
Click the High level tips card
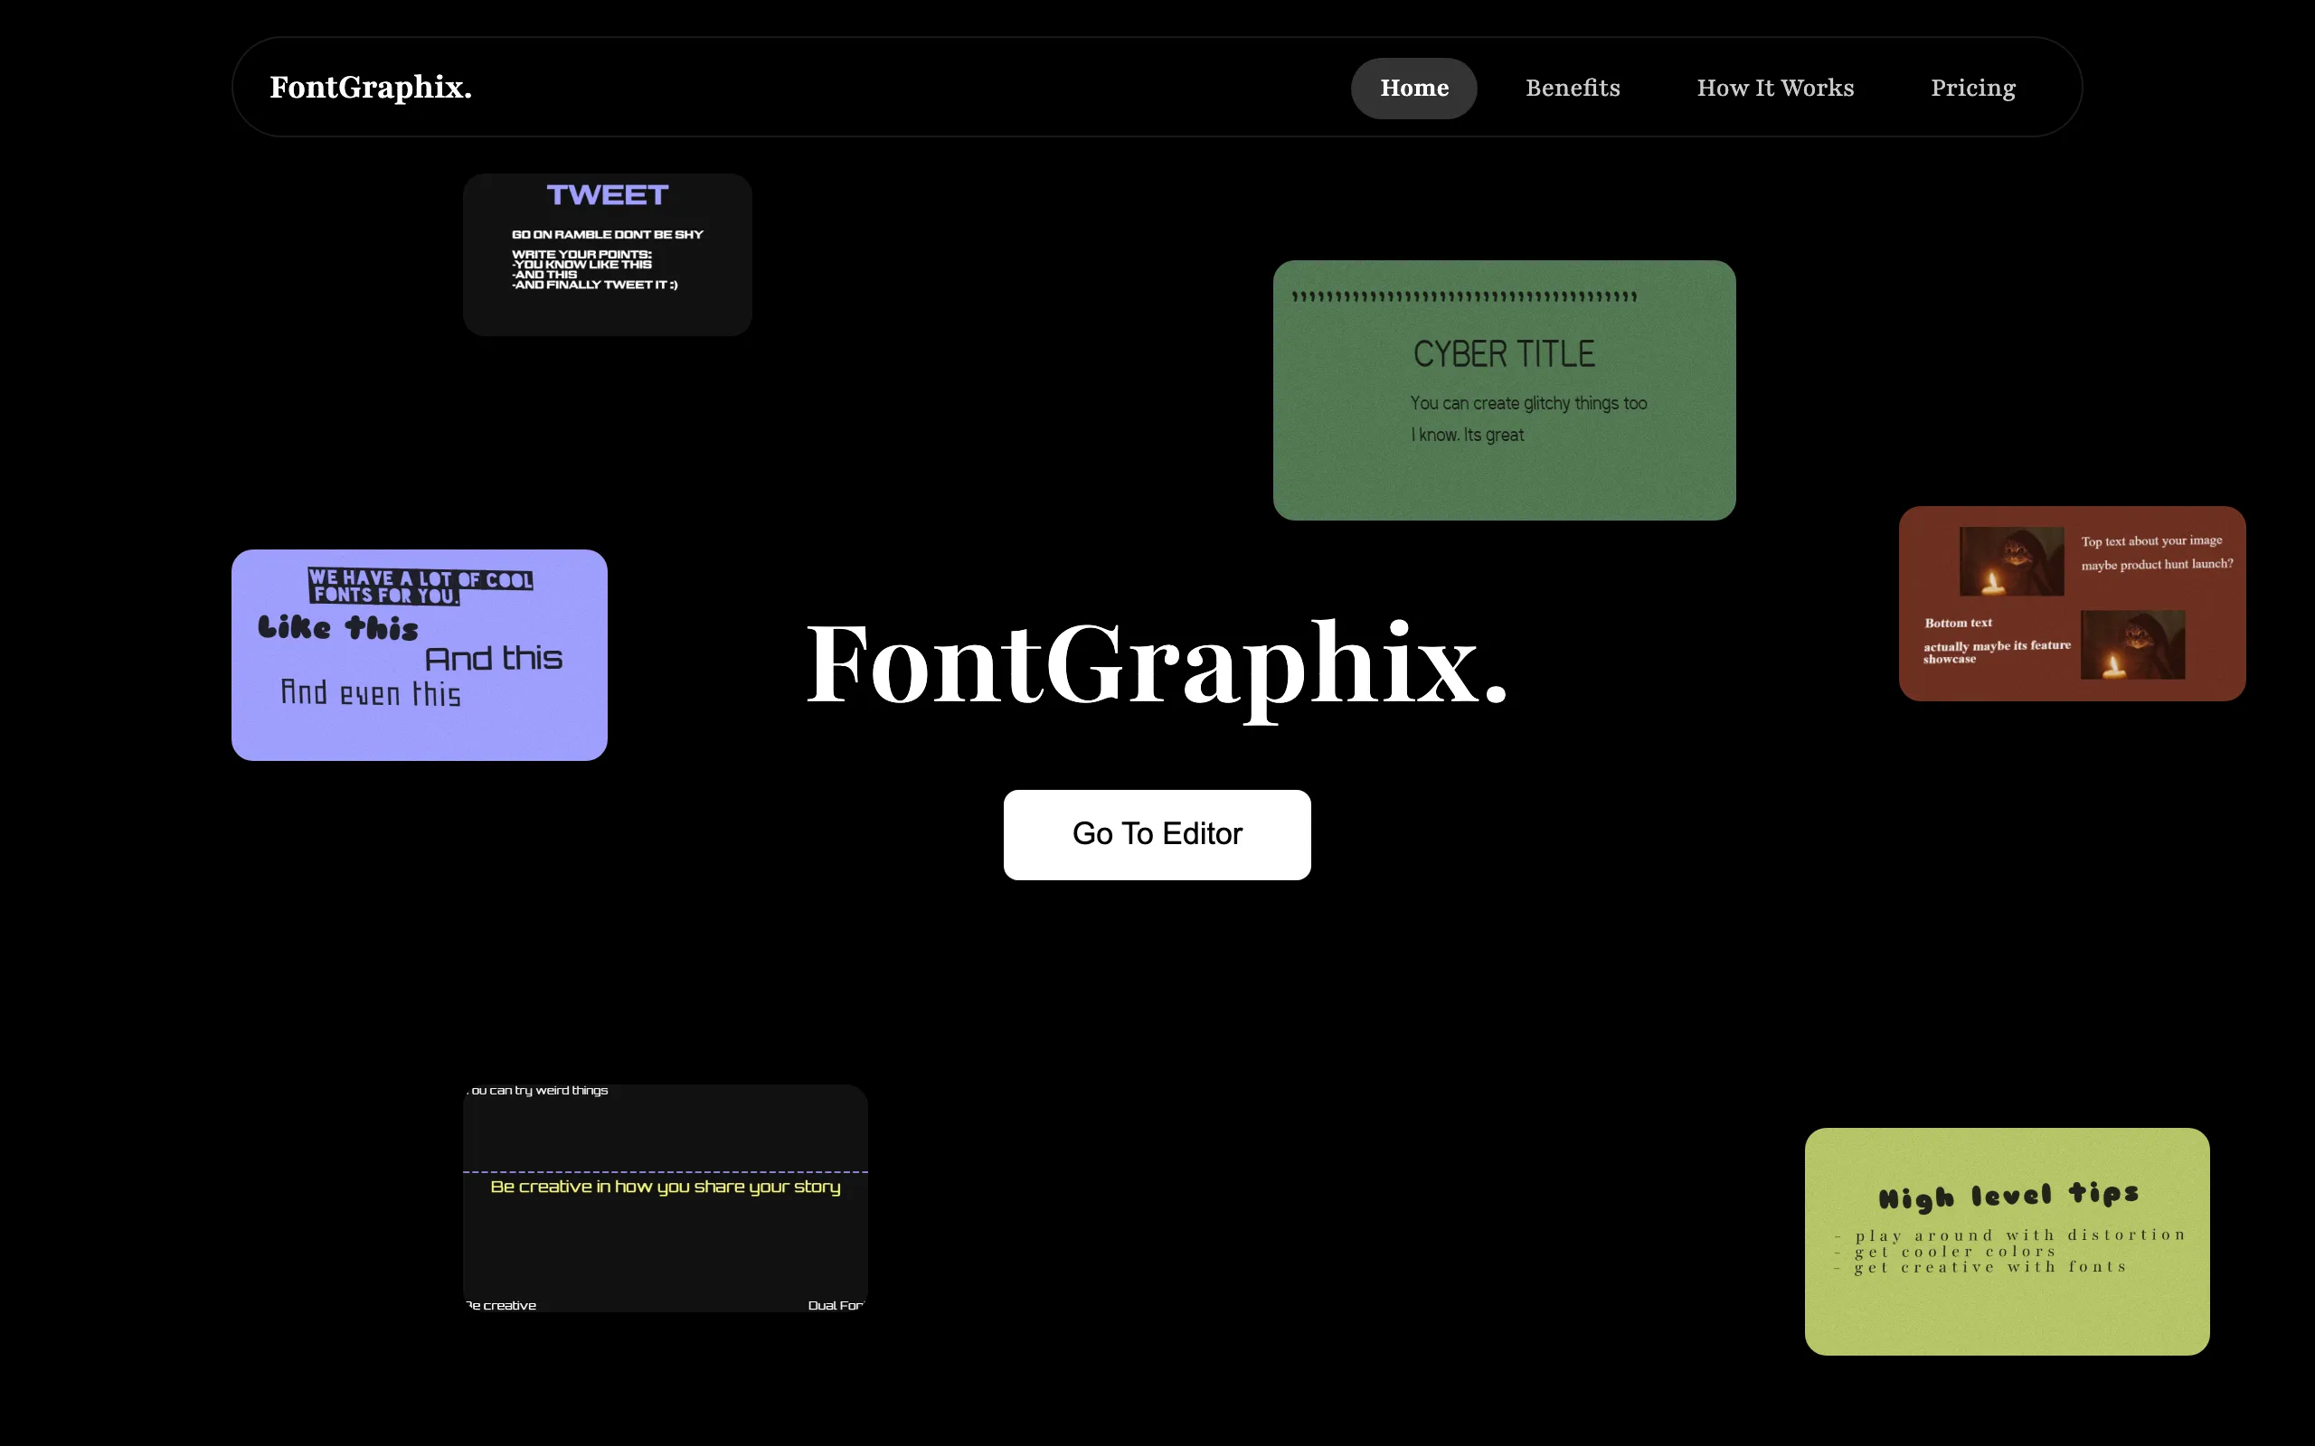[x=2007, y=1242]
